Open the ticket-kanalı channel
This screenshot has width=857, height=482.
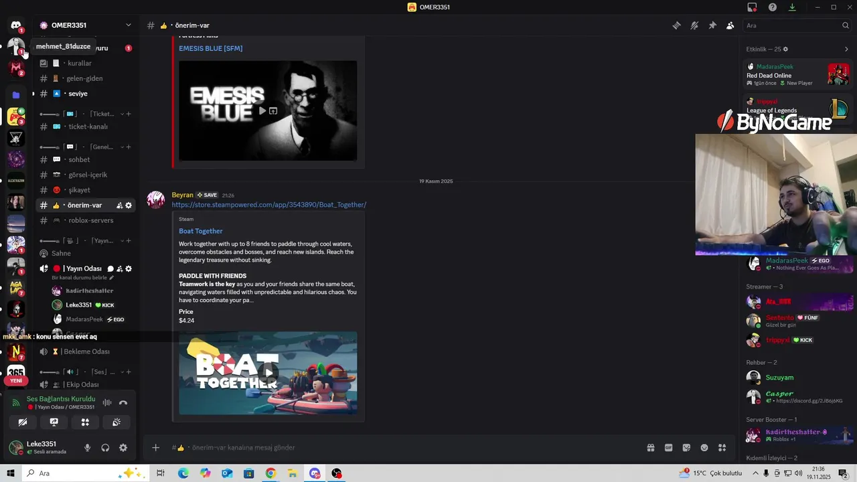pyautogui.click(x=86, y=127)
